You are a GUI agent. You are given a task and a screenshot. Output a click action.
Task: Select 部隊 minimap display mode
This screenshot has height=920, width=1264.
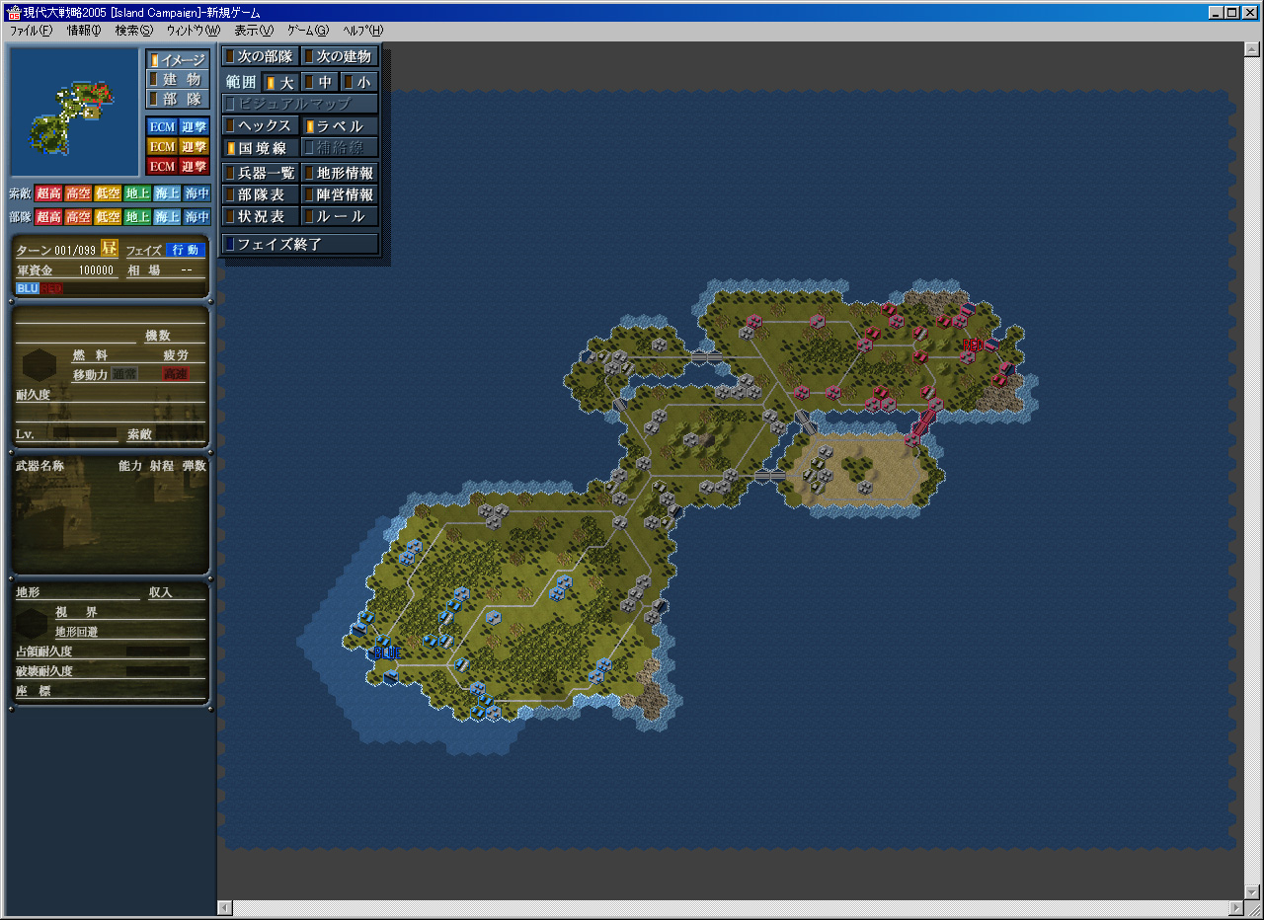pos(178,99)
